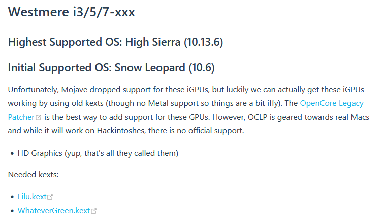Screen dimensions: 385x219
Task: Click the bullet point before WhateverGreen.kext
Action: tap(12, 210)
